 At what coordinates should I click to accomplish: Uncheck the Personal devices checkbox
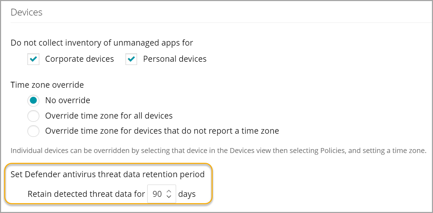click(x=131, y=59)
